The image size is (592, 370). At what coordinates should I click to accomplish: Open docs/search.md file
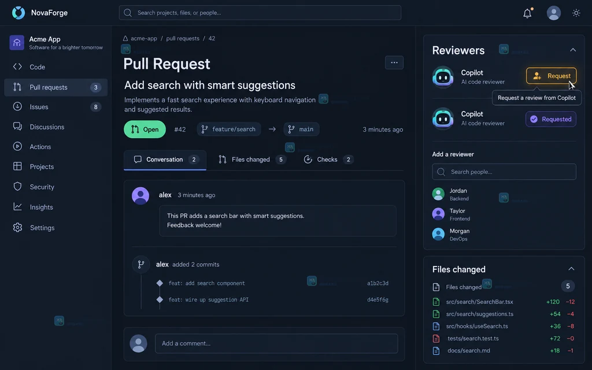(468, 350)
